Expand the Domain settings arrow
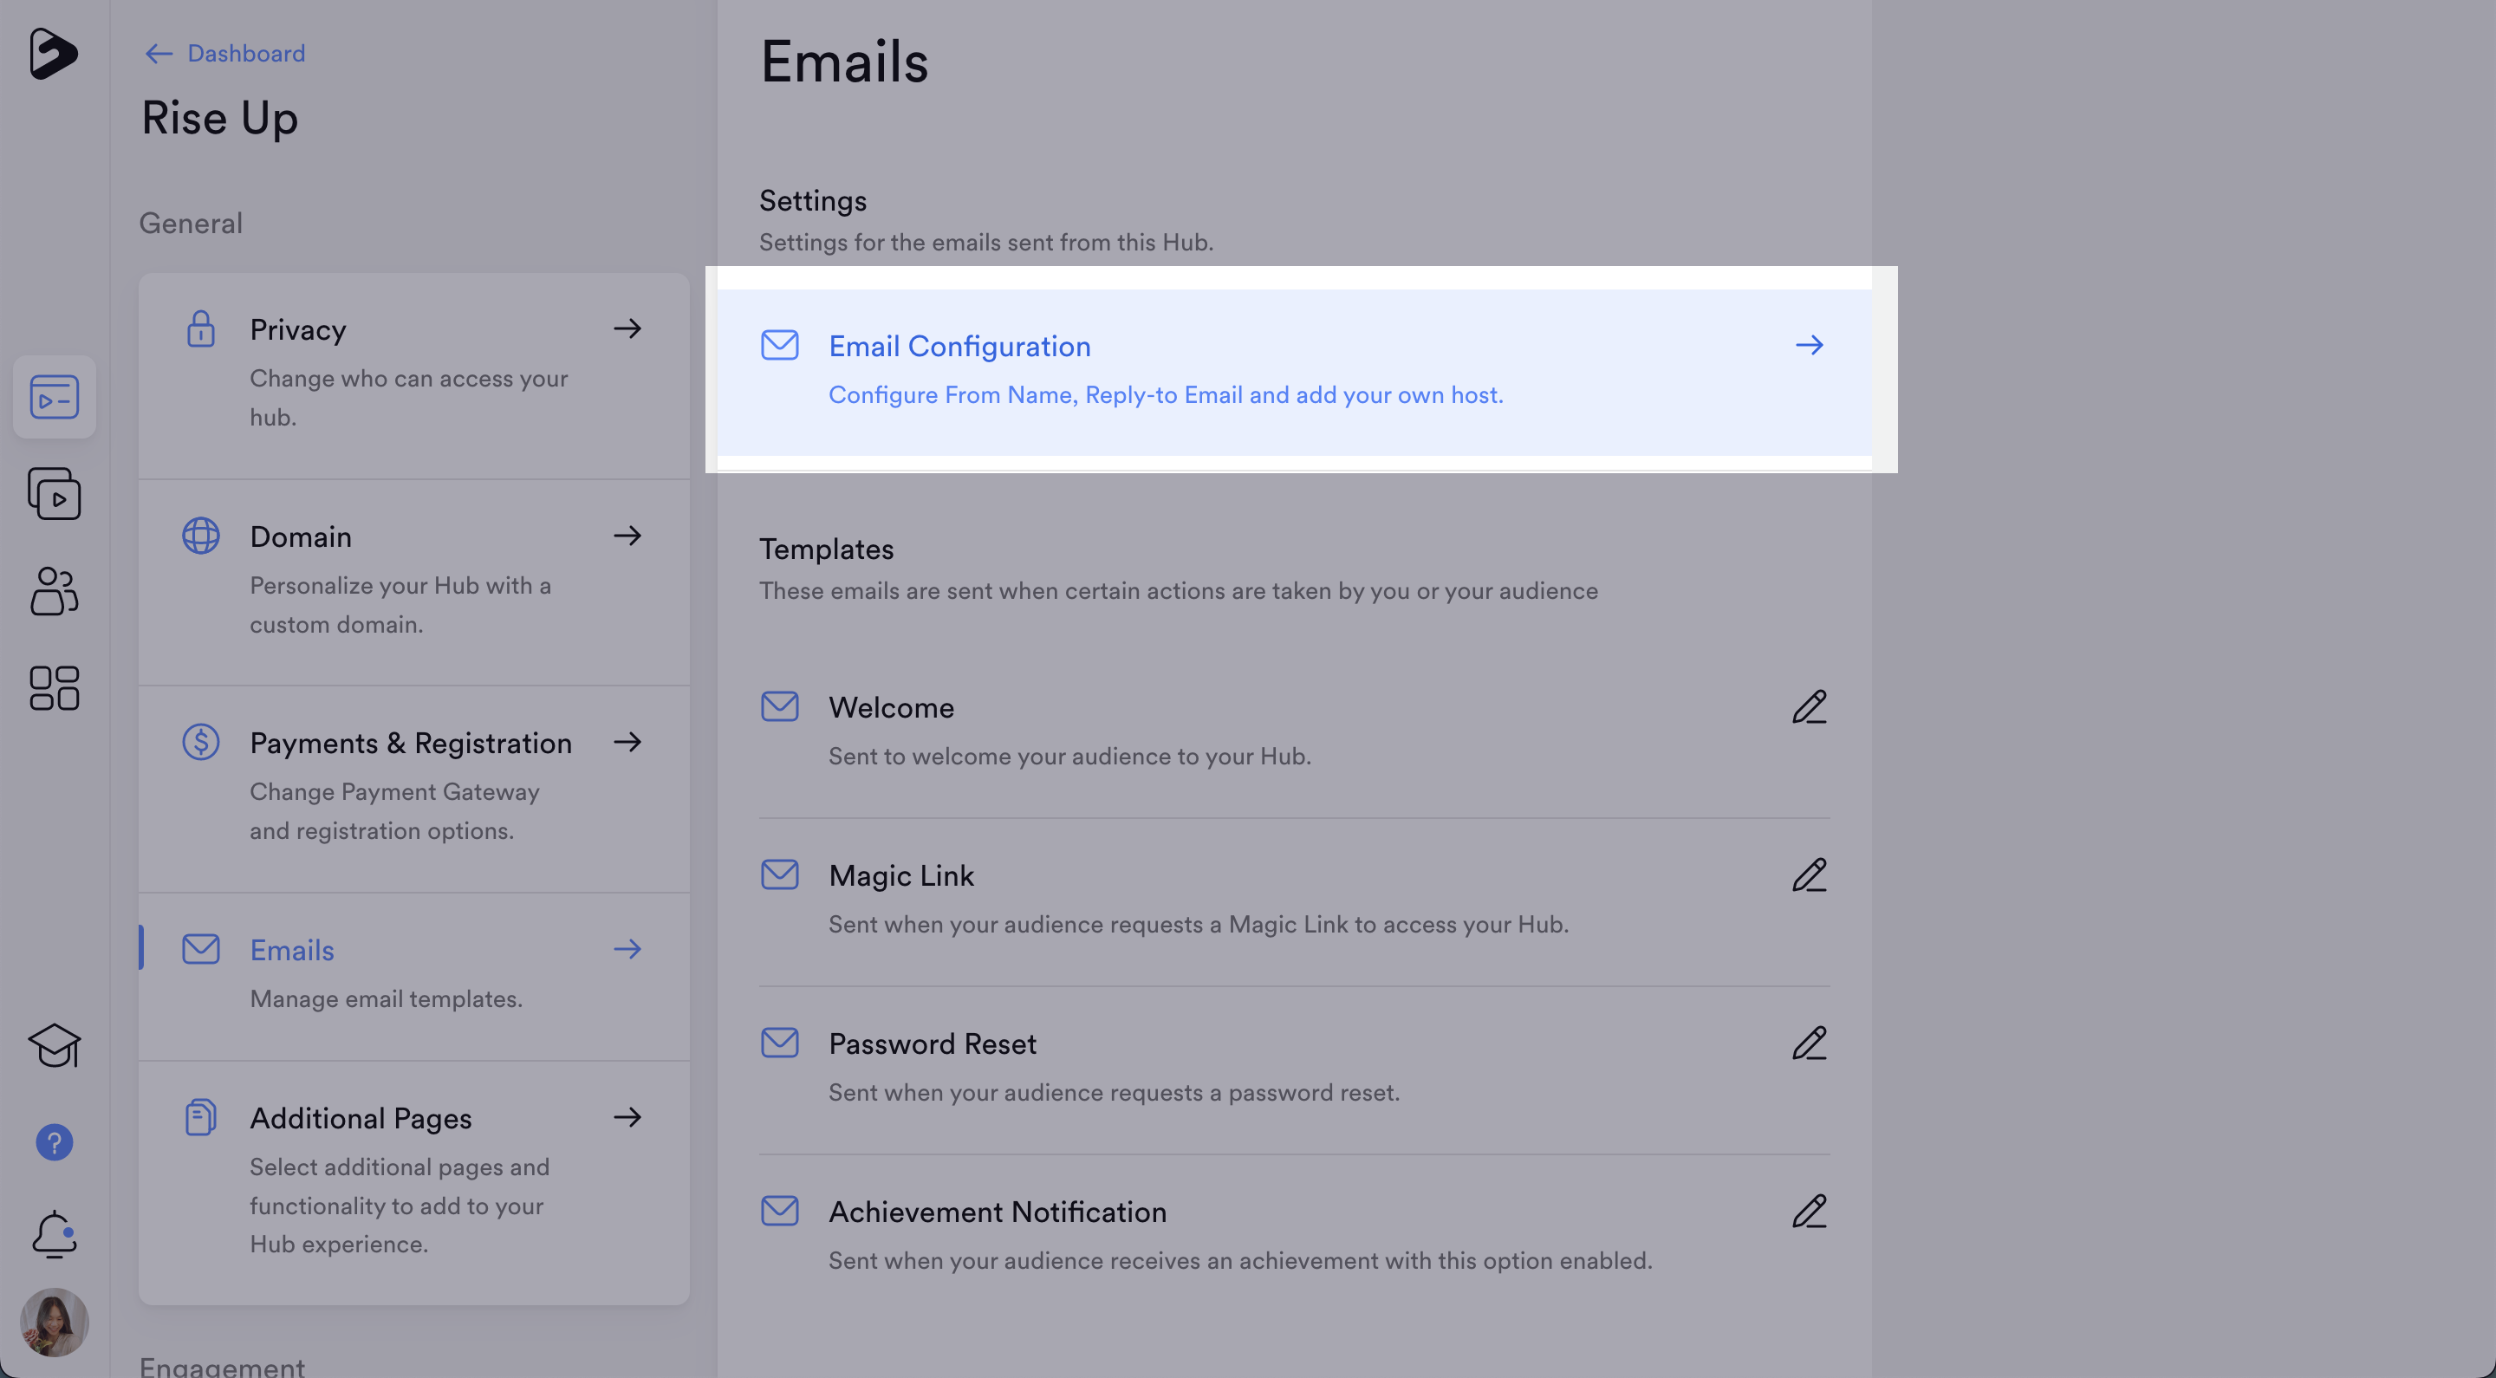Viewport: 2496px width, 1378px height. 627,536
